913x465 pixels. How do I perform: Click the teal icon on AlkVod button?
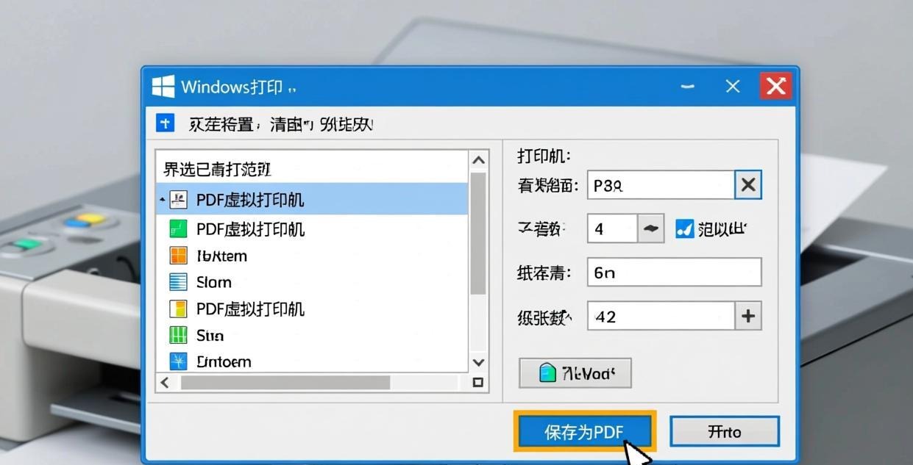pos(547,373)
